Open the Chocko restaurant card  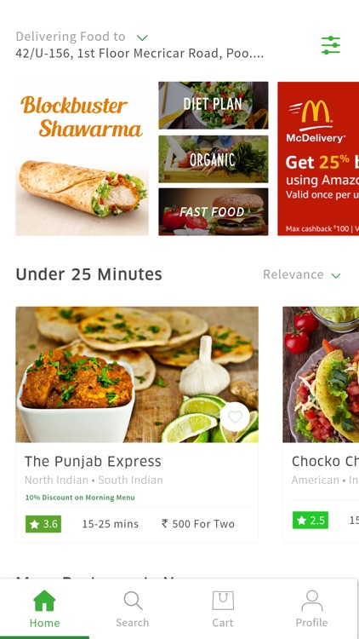(321, 424)
